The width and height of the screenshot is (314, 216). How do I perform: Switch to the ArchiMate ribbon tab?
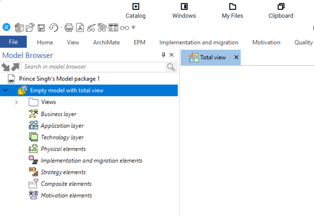tap(106, 42)
